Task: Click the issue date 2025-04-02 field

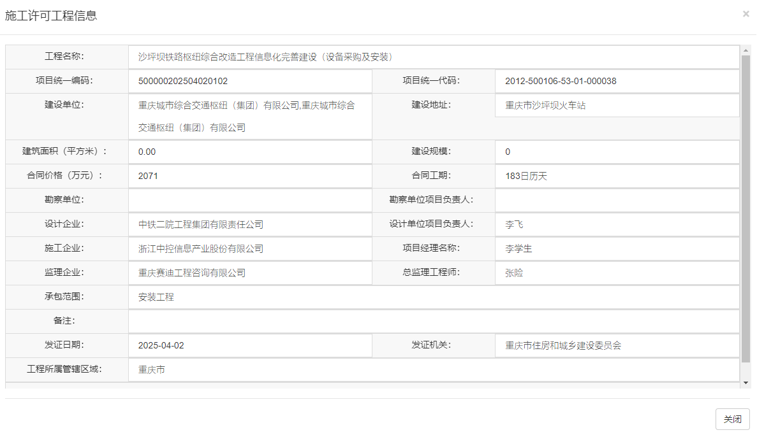Action: click(x=160, y=345)
